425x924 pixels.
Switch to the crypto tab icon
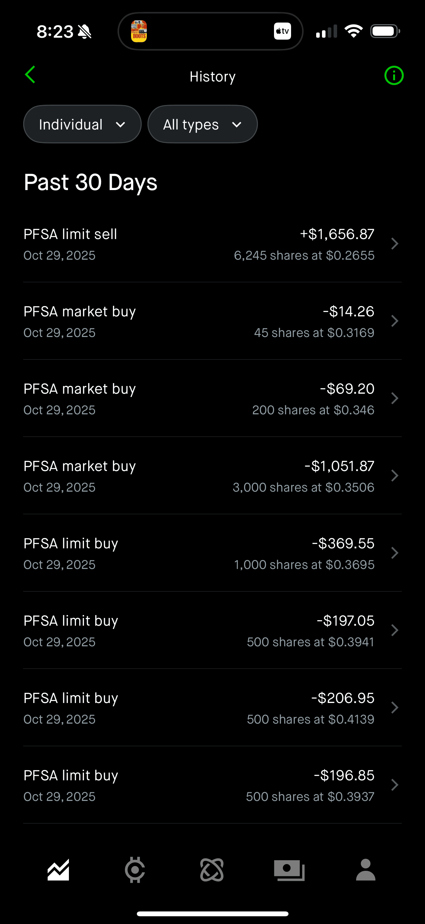135,870
